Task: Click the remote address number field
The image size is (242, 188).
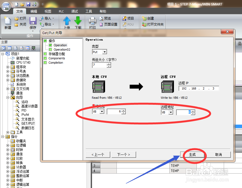Action: pos(184,112)
